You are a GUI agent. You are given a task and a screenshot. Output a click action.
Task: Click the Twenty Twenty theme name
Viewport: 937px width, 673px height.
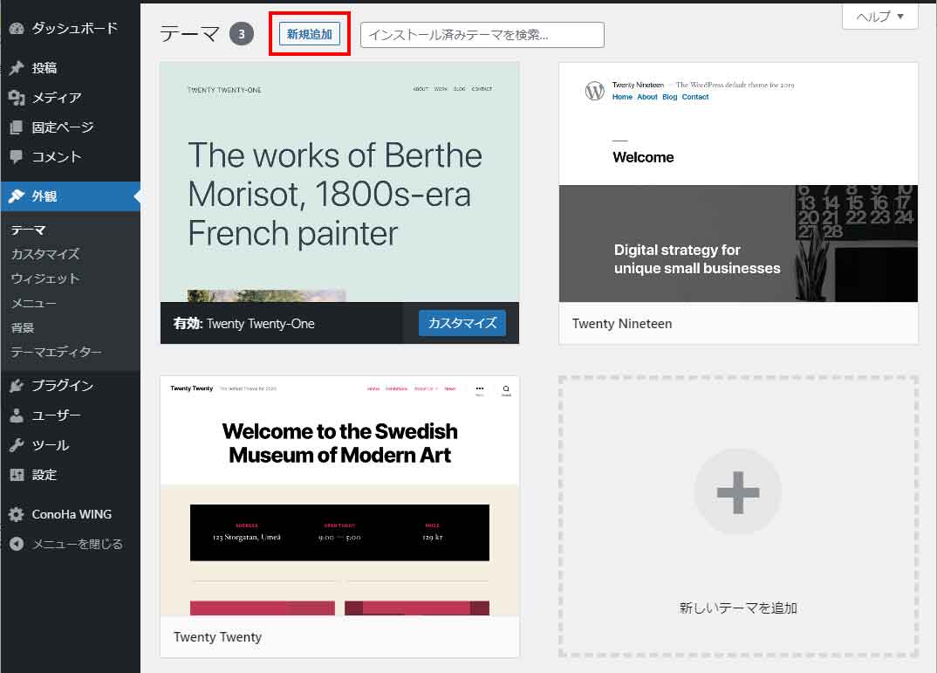(x=217, y=637)
